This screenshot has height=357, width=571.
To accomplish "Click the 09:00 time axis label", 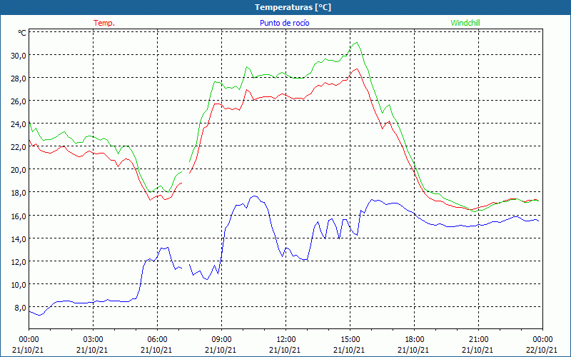I will pos(222,340).
